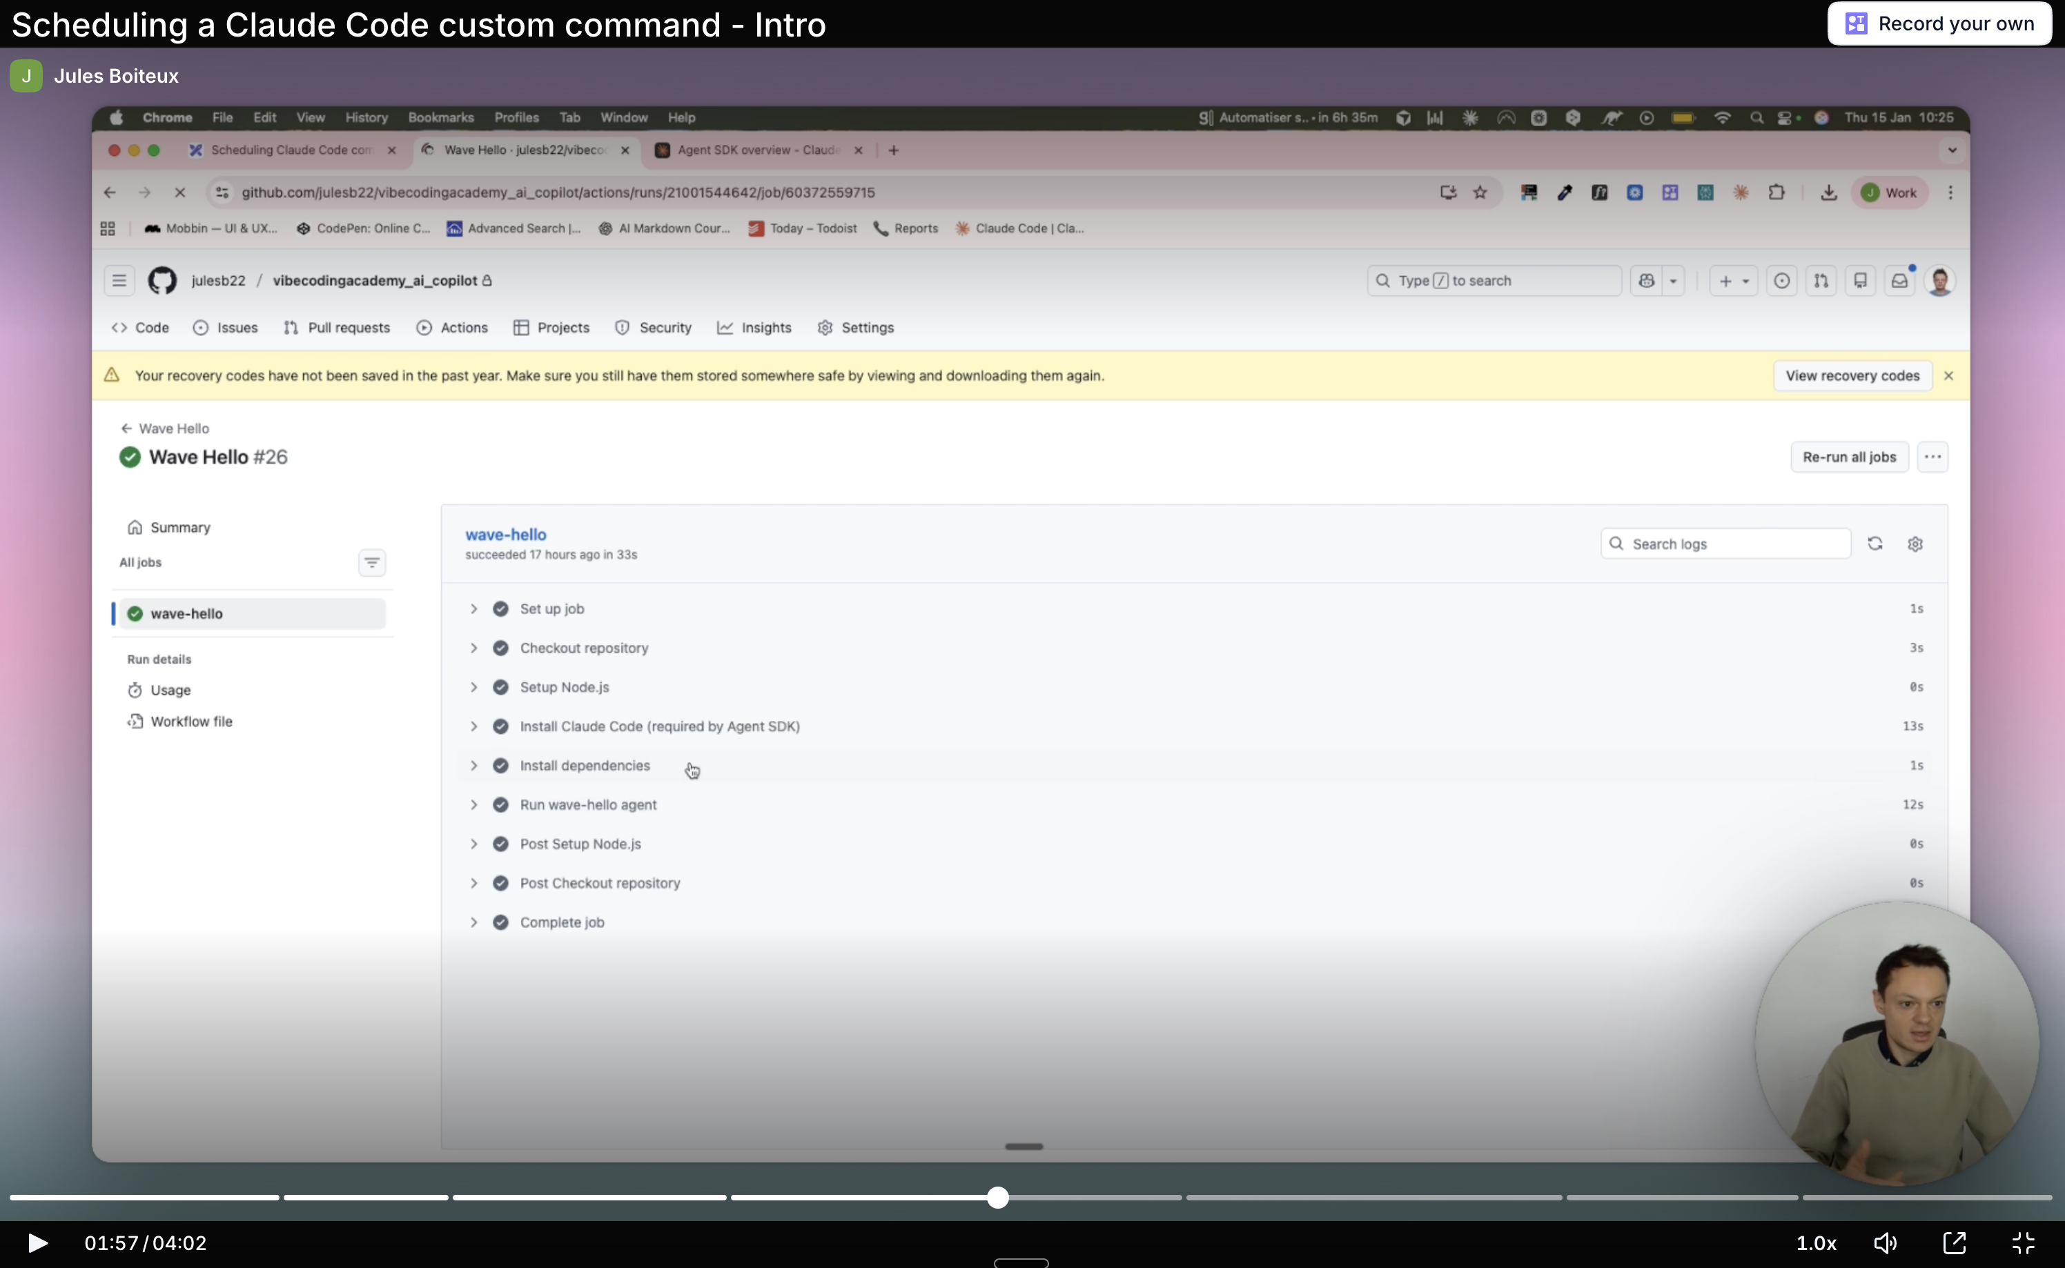The image size is (2065, 1268).
Task: Click the GitHub Type / to search box
Action: (1494, 281)
